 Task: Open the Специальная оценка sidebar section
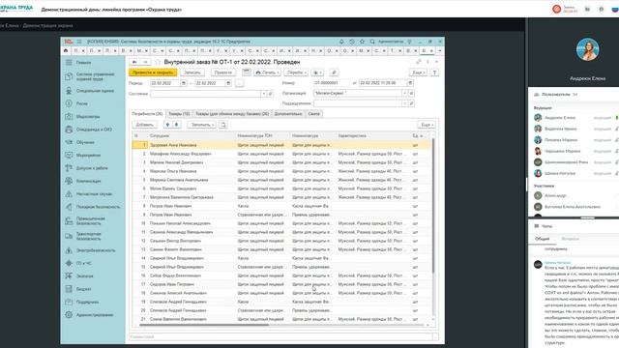(95, 91)
